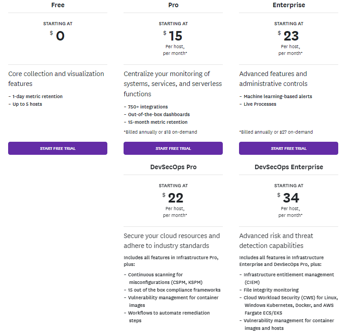Click the 15-month metric retention item
Viewport: 345px width, 333px height.
tap(157, 122)
